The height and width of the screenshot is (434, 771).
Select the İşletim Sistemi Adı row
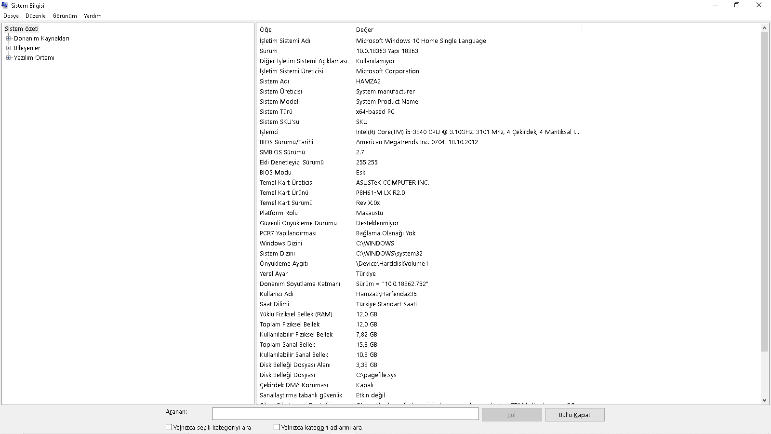[419, 41]
